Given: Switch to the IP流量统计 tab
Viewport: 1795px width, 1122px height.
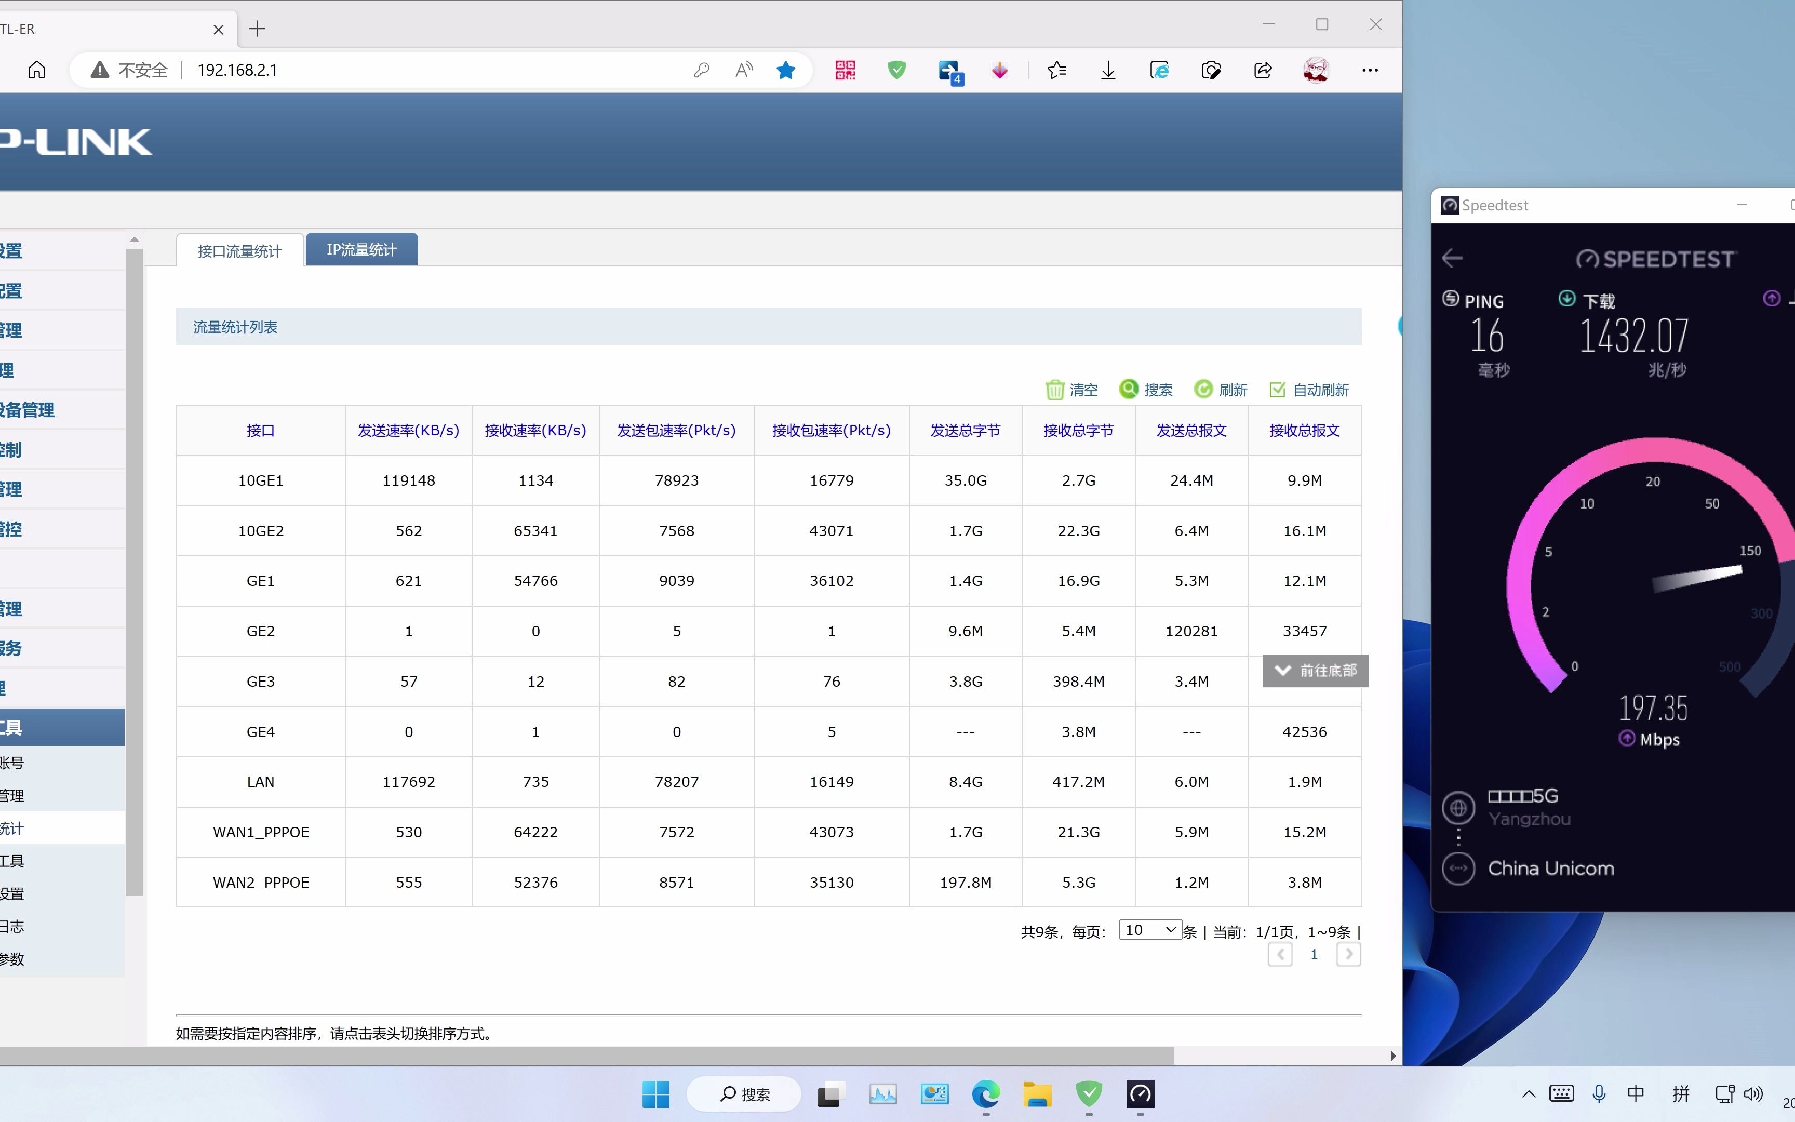Looking at the screenshot, I should click(361, 249).
